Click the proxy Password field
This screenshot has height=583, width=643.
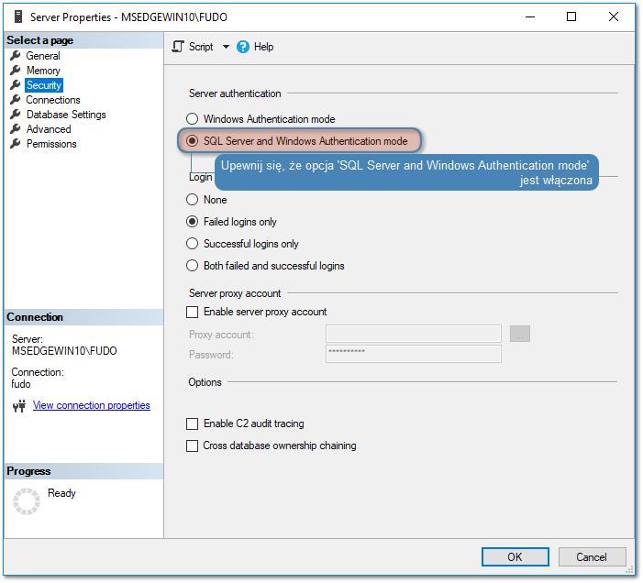click(x=414, y=354)
